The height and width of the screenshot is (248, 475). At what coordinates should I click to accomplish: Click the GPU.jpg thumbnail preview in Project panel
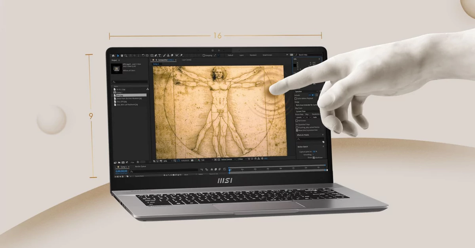tap(116, 68)
